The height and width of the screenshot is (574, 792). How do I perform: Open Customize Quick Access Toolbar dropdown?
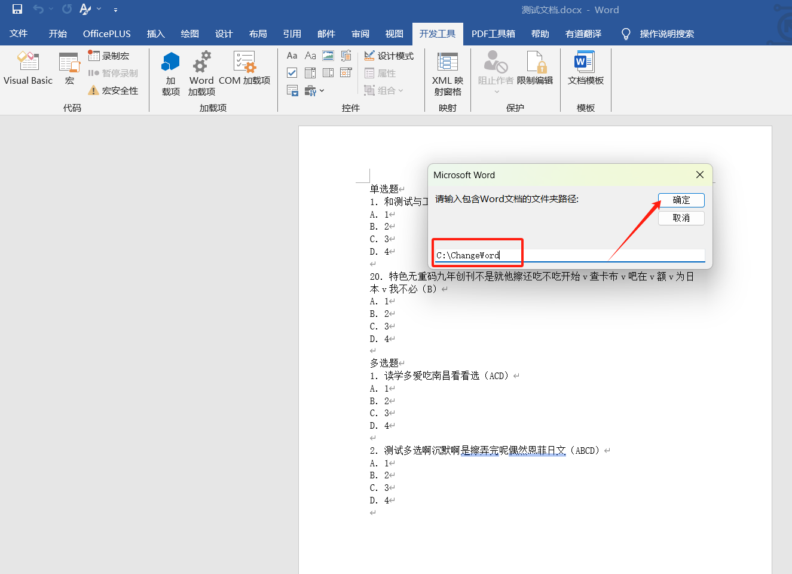(115, 10)
